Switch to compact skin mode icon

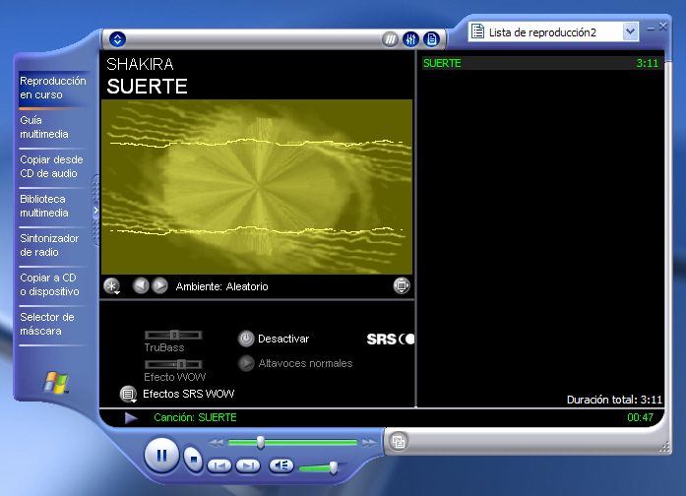click(x=399, y=441)
